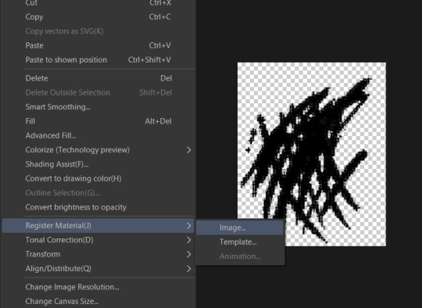
Task: Click Paste in the menu
Action: point(98,45)
